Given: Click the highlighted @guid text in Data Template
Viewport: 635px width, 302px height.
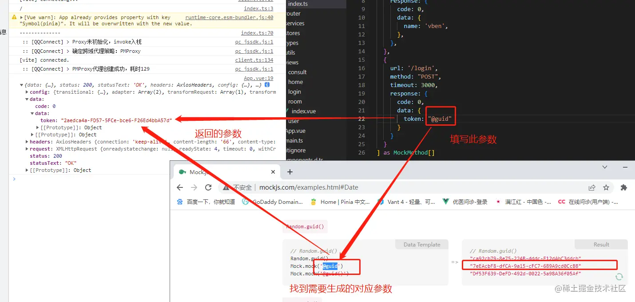Looking at the screenshot, I should 330,266.
